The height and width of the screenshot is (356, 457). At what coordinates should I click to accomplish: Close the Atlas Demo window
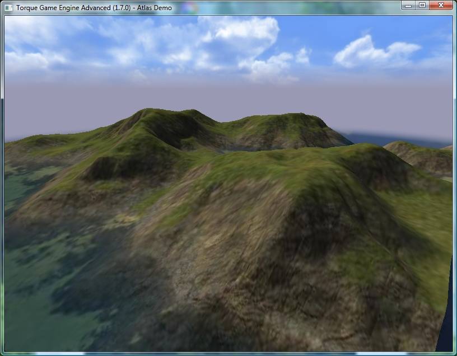pyautogui.click(x=440, y=6)
